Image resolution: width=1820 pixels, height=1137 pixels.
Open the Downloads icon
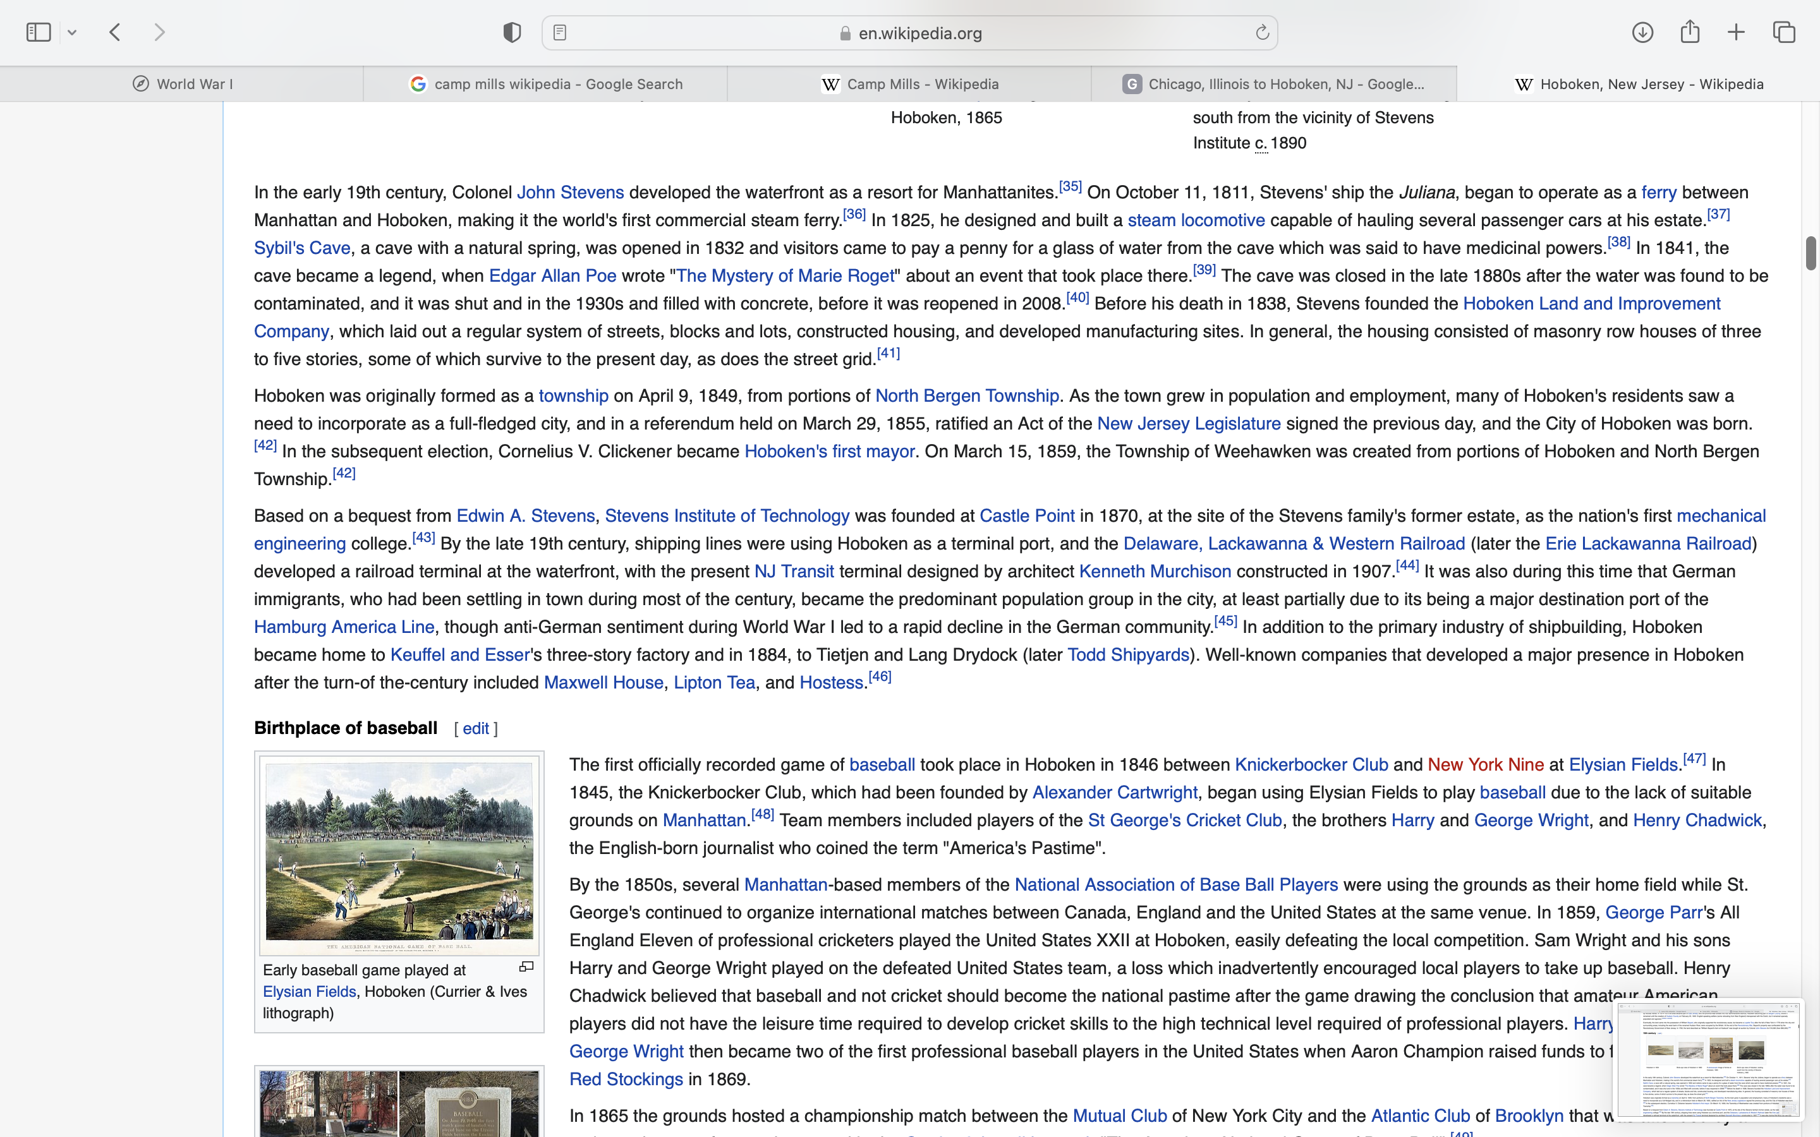pyautogui.click(x=1642, y=32)
